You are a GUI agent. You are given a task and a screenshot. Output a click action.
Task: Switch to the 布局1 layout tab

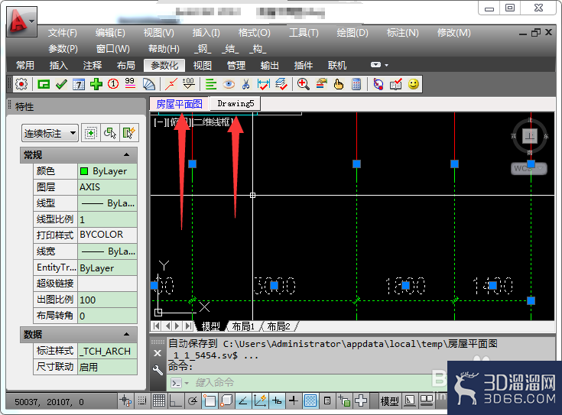click(x=243, y=326)
